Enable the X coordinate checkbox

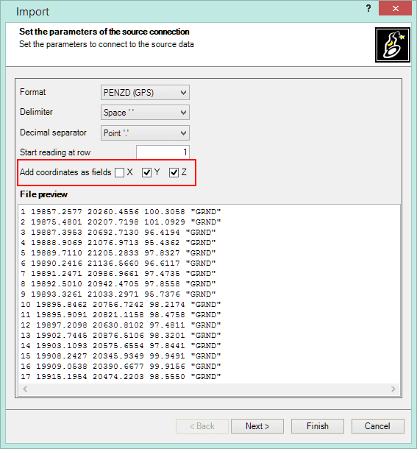coord(119,173)
